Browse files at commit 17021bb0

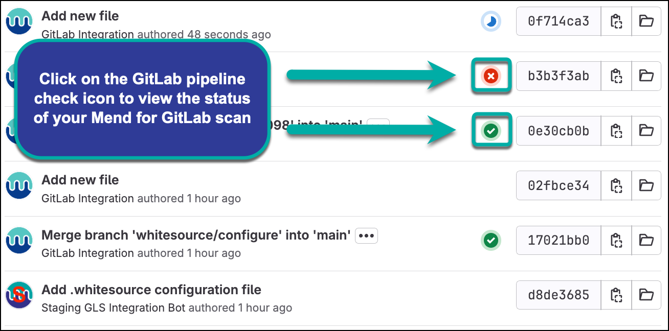tap(646, 240)
